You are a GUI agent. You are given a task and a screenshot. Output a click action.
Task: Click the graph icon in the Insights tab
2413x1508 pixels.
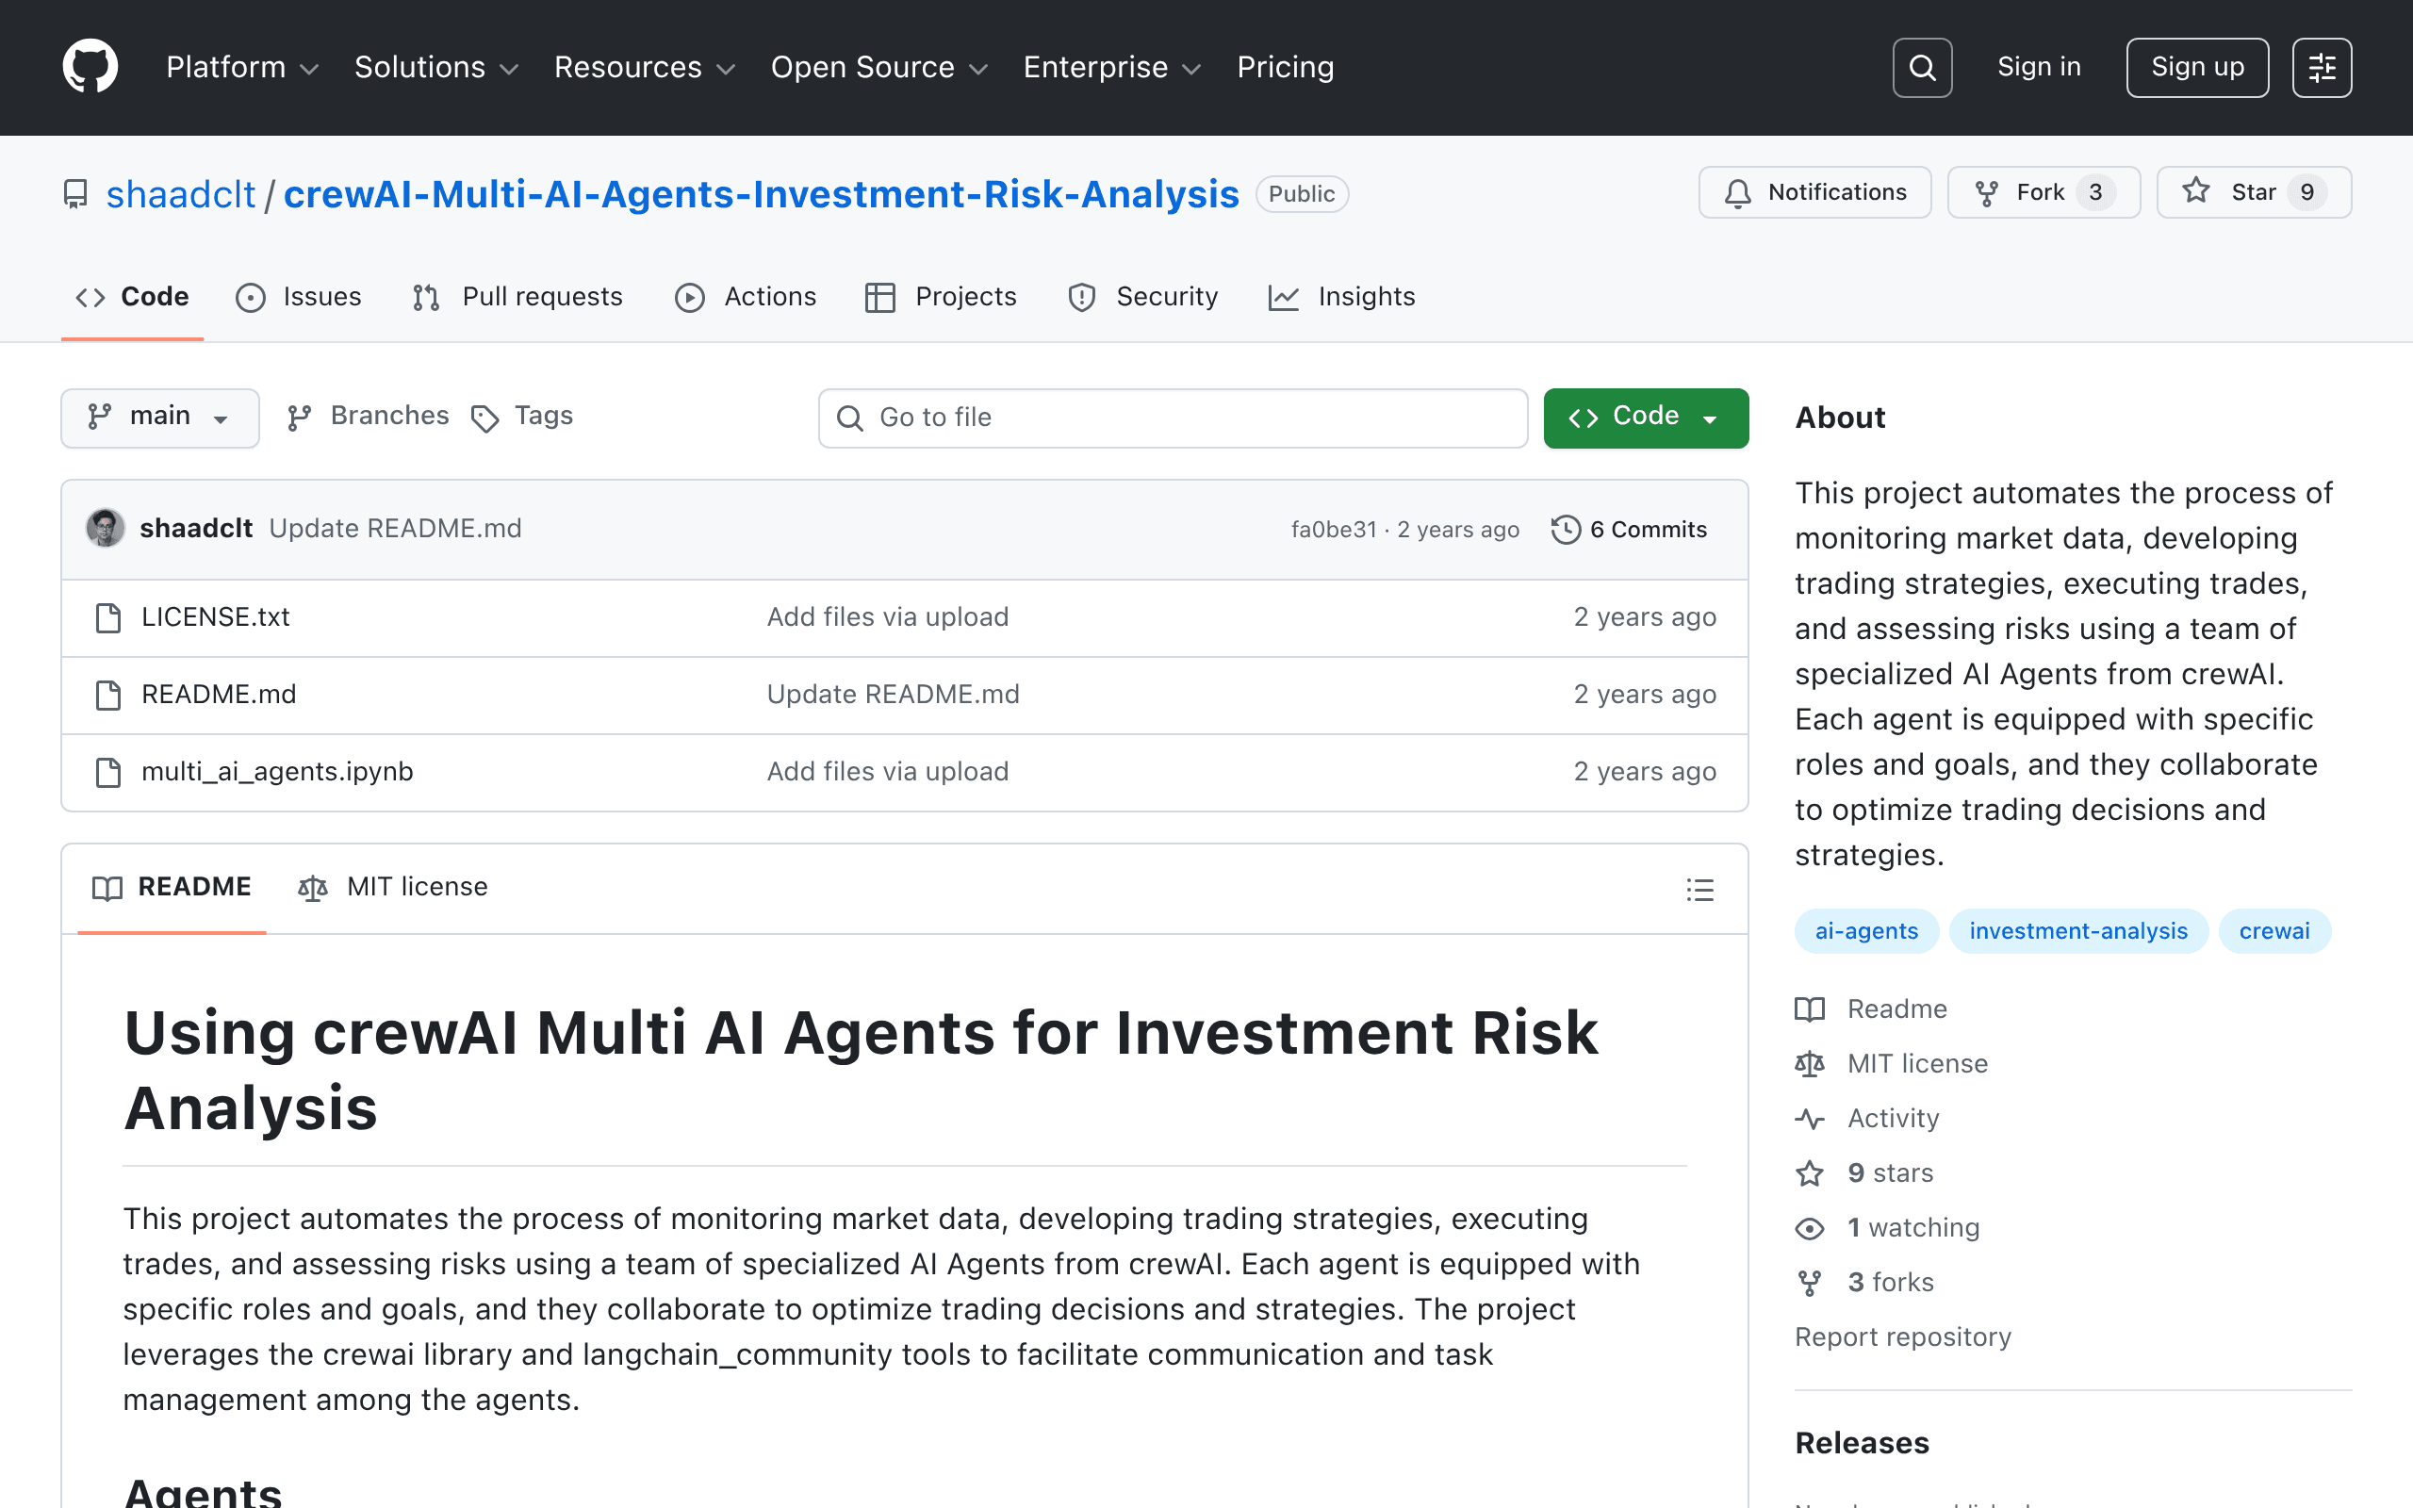tap(1283, 297)
